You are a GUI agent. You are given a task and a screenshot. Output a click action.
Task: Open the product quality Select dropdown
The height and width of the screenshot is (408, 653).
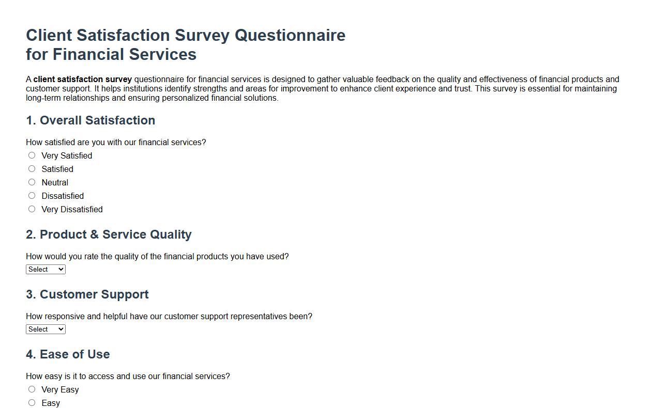coord(45,269)
